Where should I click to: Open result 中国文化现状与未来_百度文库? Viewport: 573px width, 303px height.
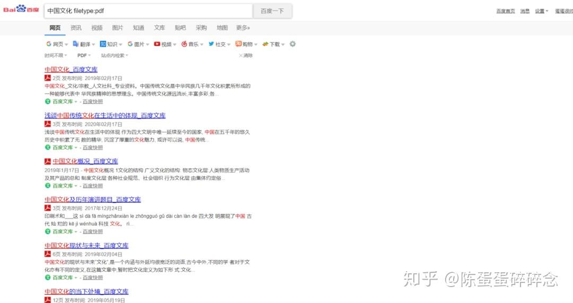tap(86, 245)
